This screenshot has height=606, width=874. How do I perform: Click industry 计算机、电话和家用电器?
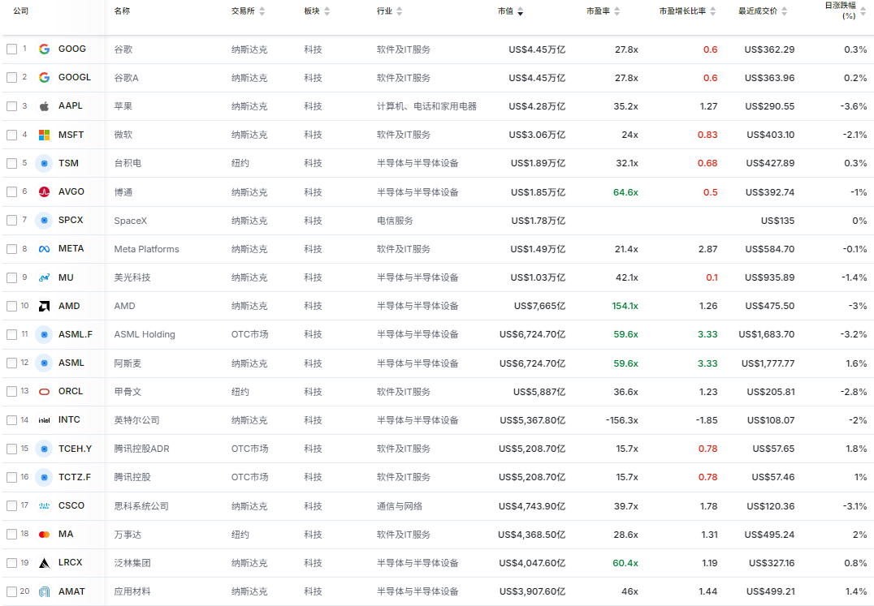click(x=426, y=106)
